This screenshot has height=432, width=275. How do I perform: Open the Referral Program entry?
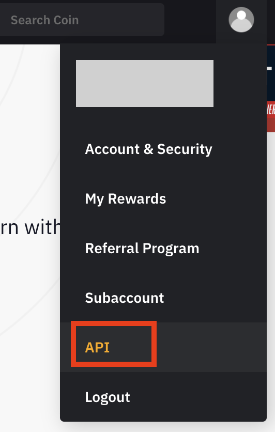coord(142,248)
